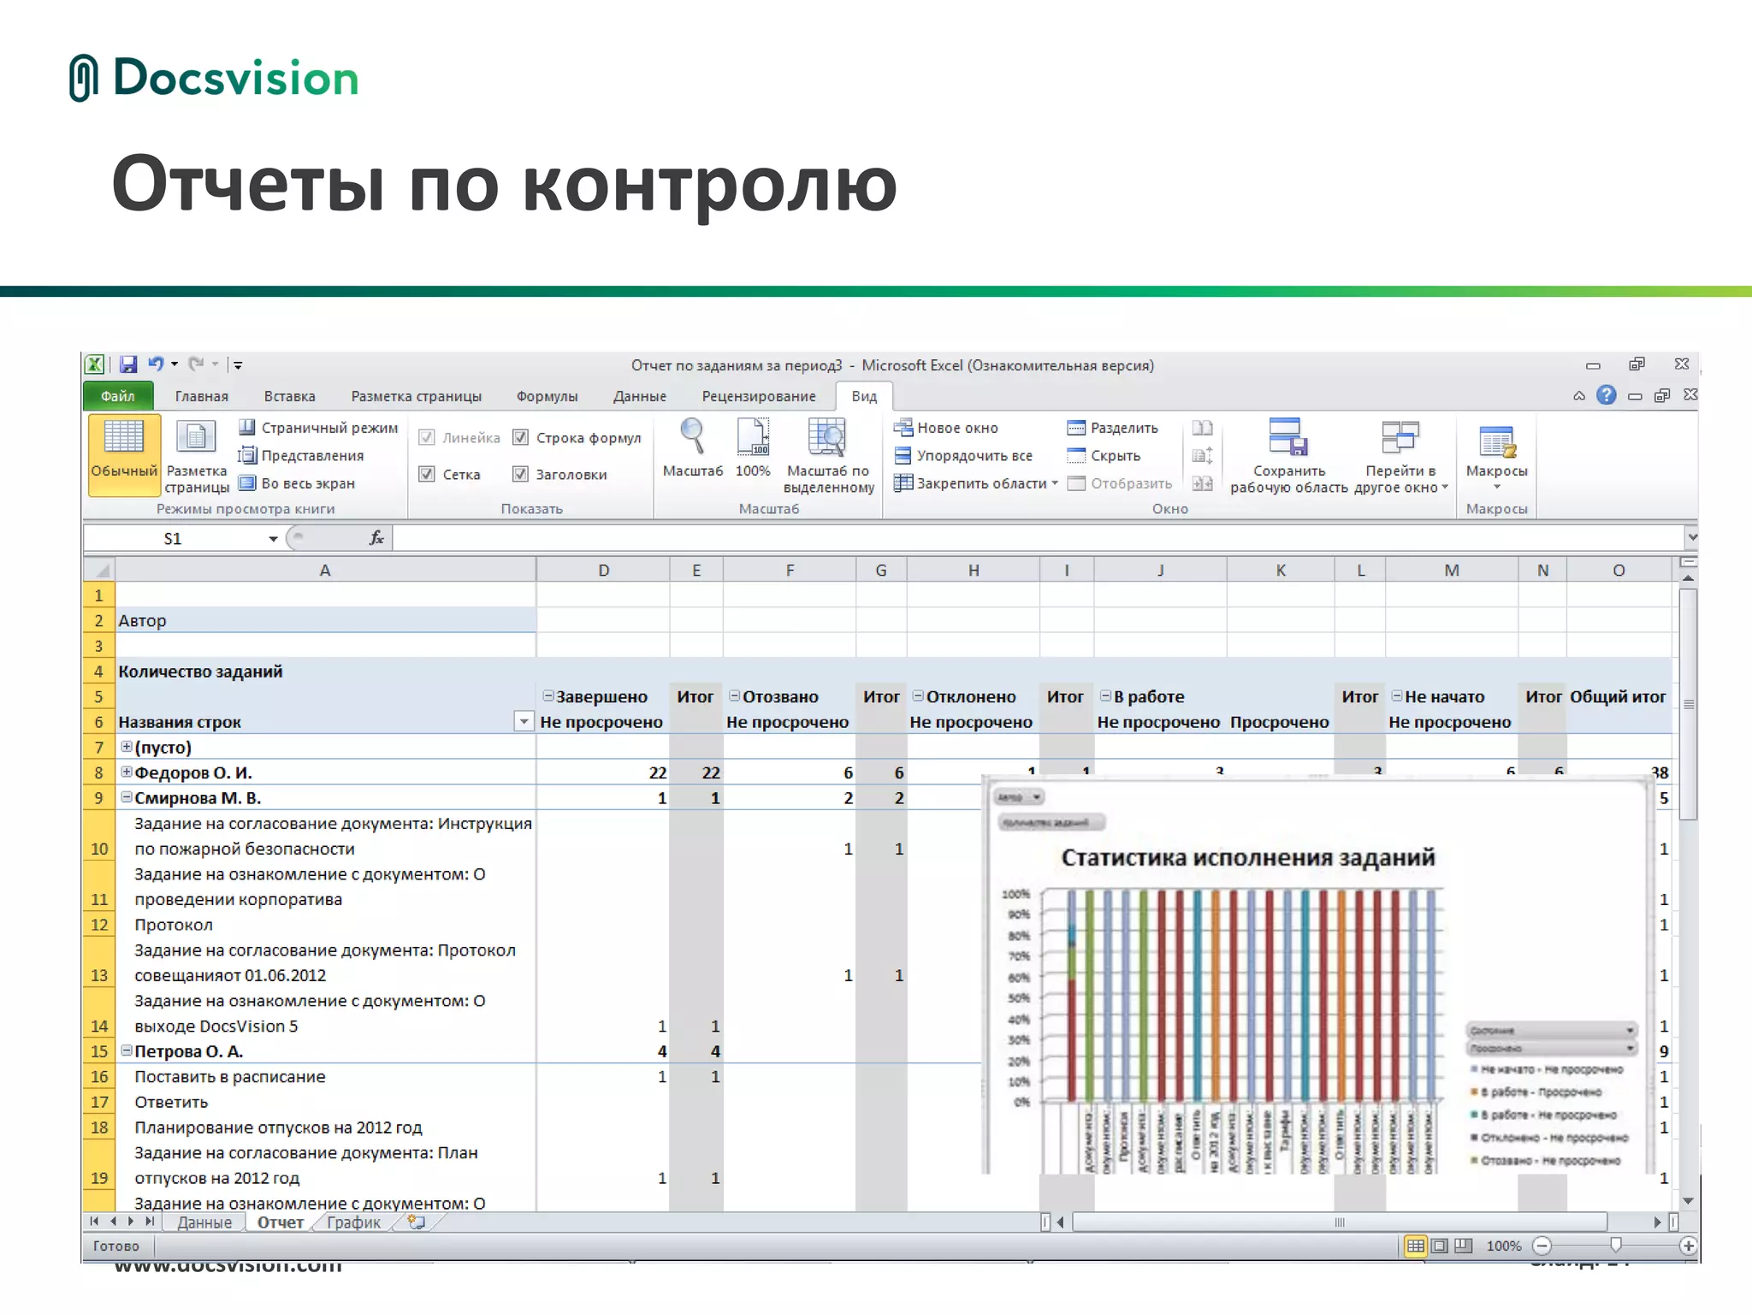
Task: Click the select all corner cell
Action: coord(99,570)
